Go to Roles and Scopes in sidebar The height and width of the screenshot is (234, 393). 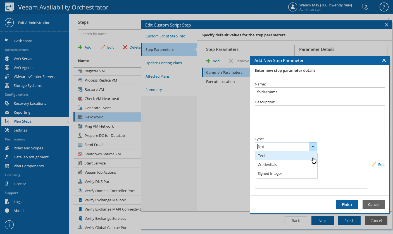point(28,148)
